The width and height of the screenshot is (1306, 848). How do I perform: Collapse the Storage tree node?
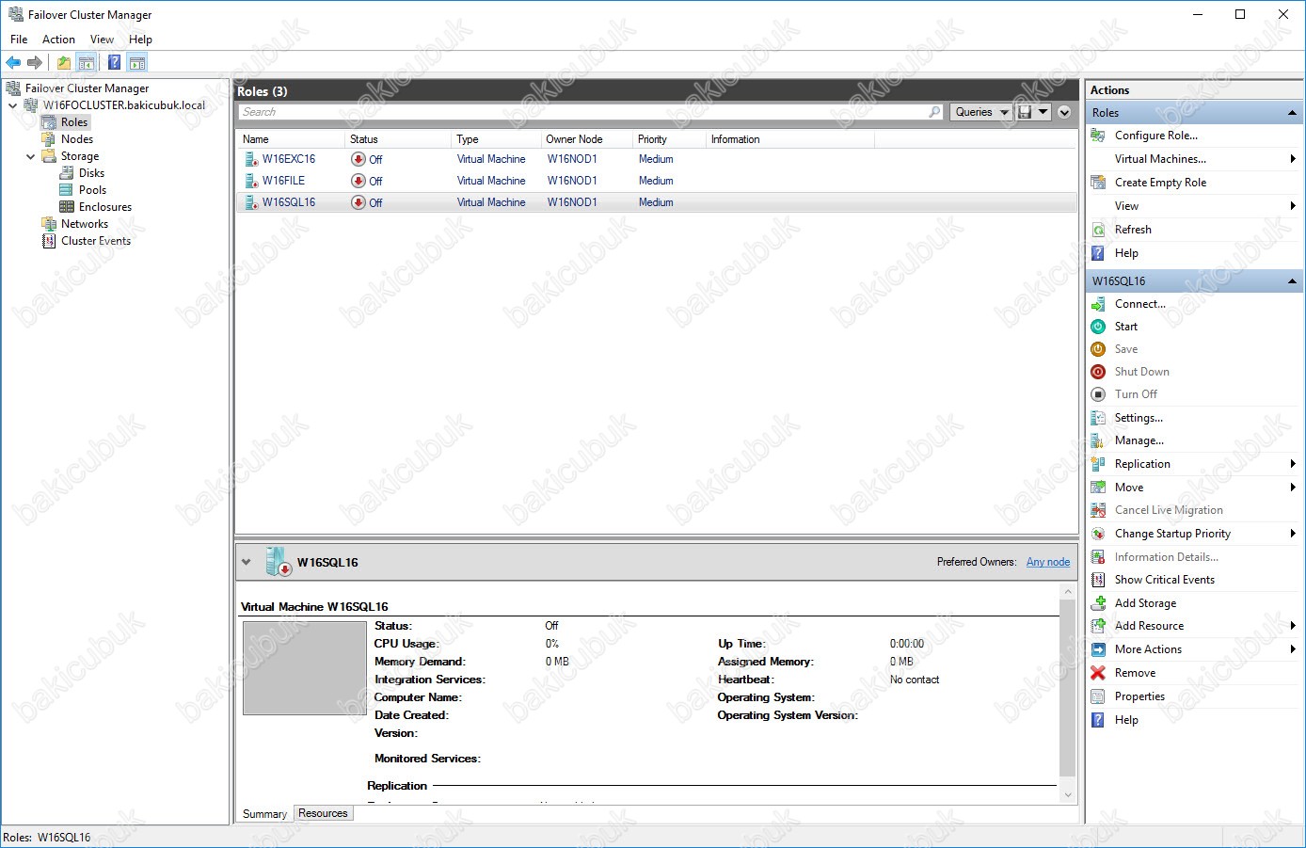click(31, 156)
